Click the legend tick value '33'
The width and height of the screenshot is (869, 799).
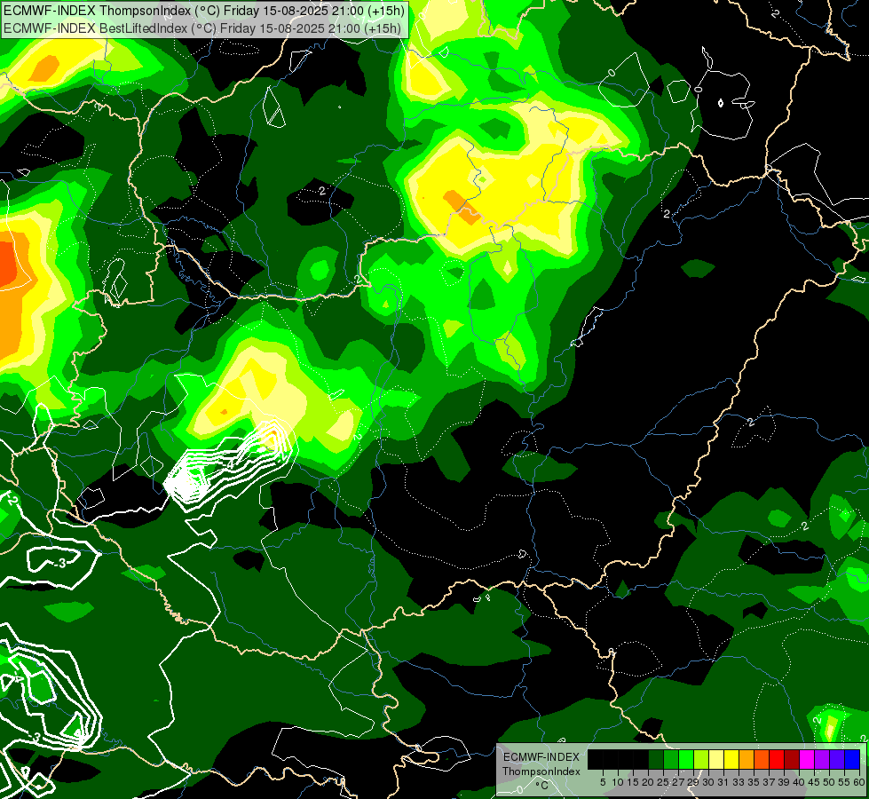[739, 782]
